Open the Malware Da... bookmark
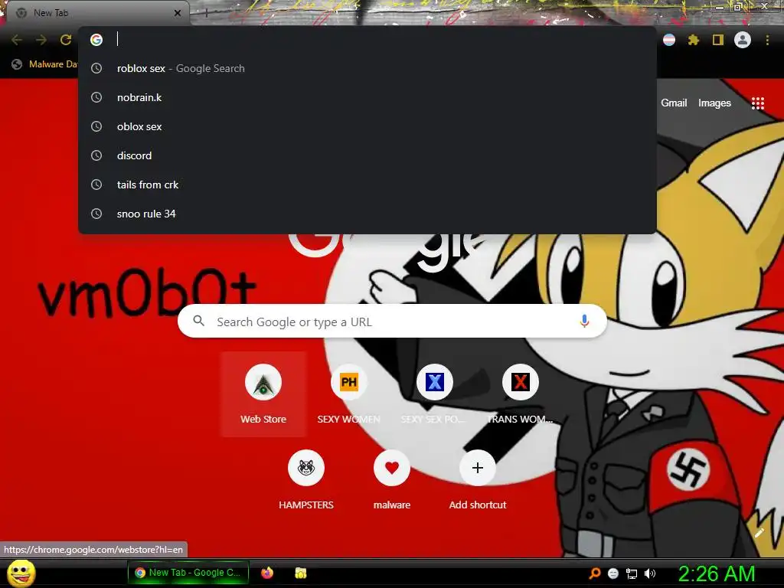Screen dimensions: 784x588 [44, 64]
